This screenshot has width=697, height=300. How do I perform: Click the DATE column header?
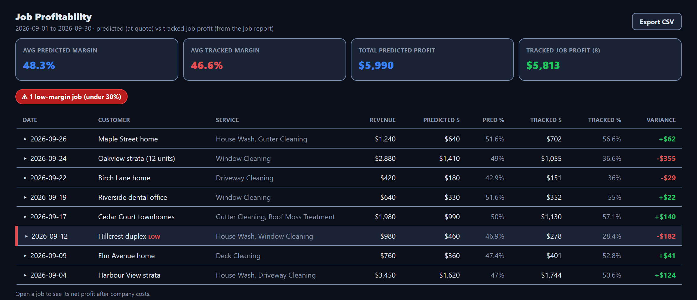(30, 120)
